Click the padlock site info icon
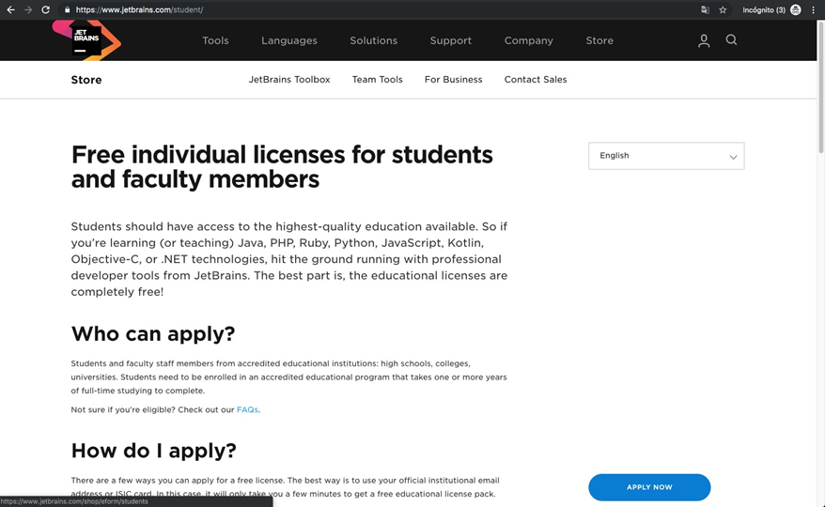 (67, 9)
